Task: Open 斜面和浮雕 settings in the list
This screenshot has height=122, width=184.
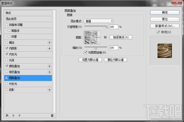Action: click(x=28, y=25)
